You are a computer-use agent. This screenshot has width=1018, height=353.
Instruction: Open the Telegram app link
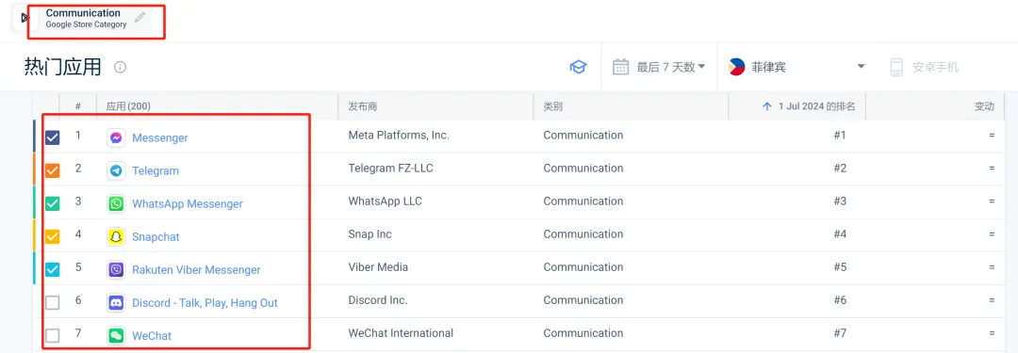tap(156, 171)
